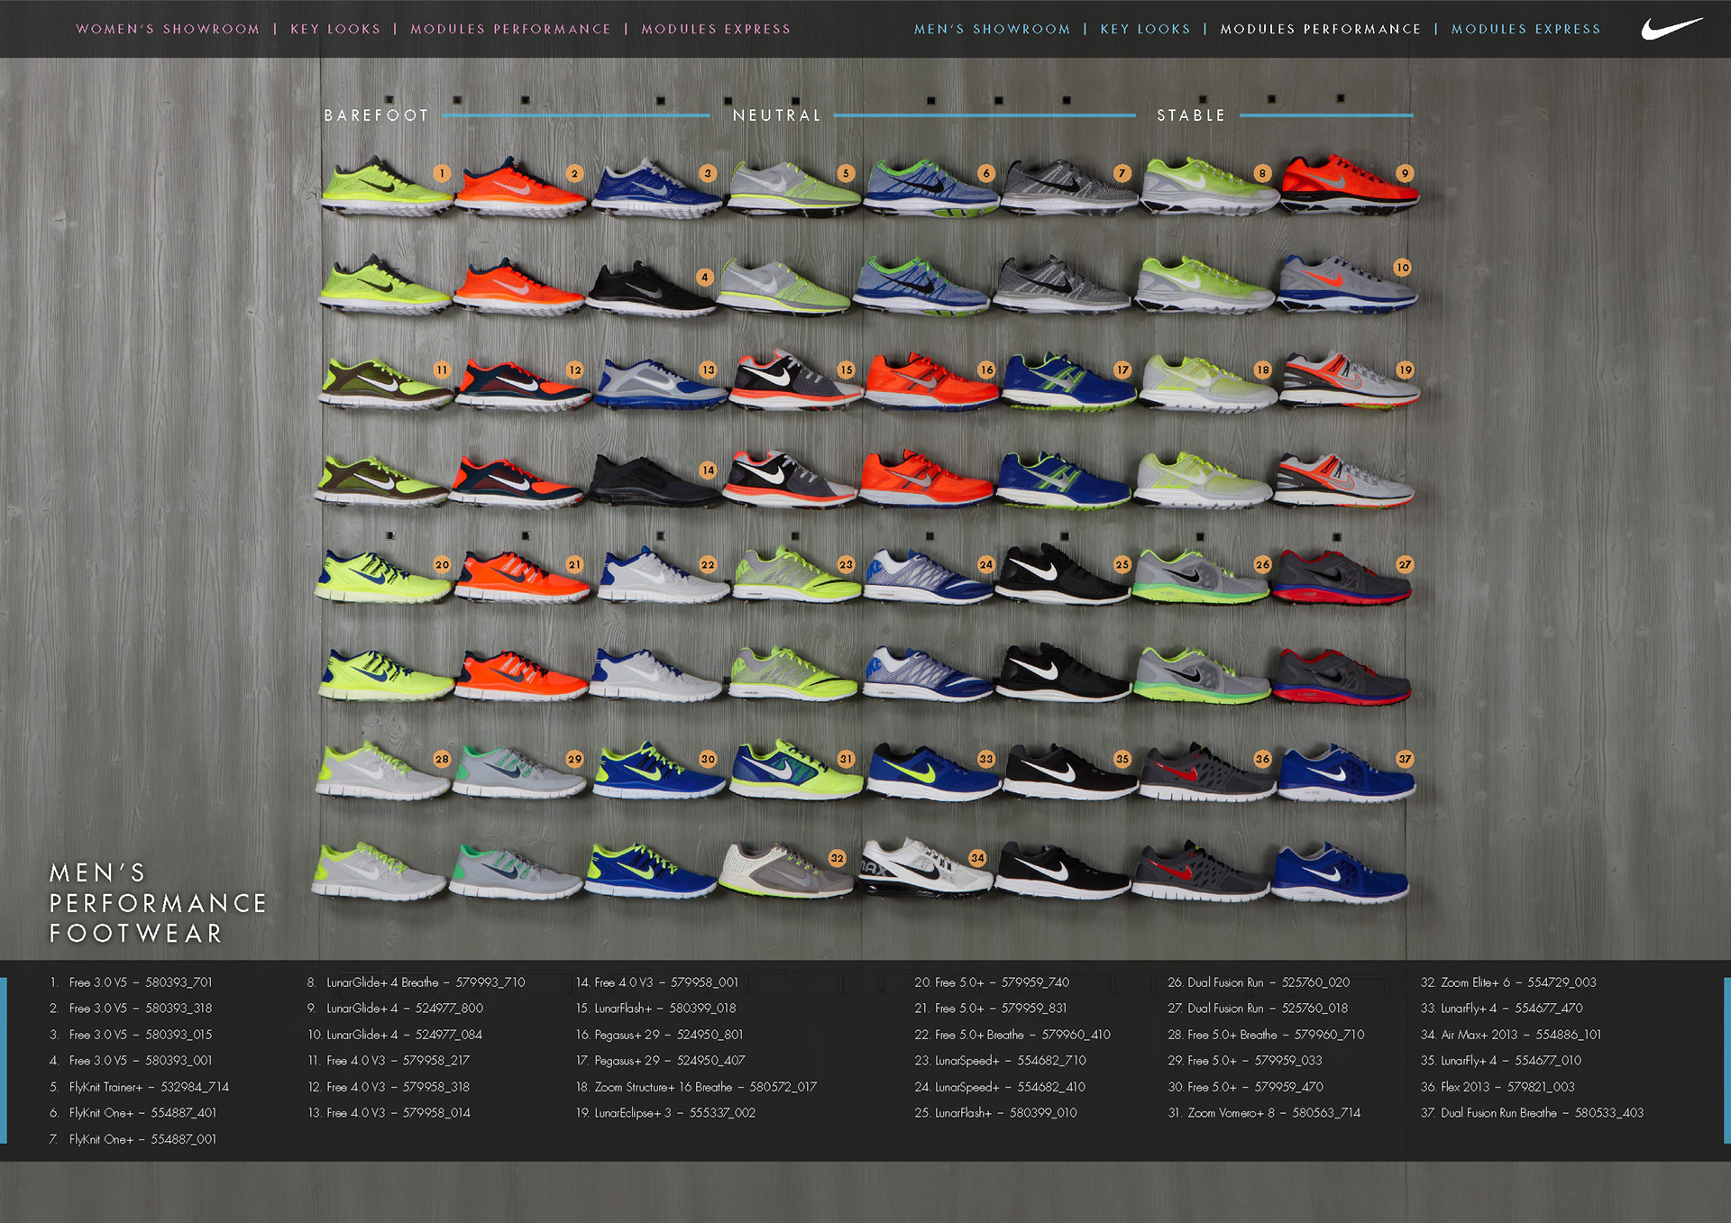Select the number 14 marker badge
Viewport: 1731px width, 1223px height.
(708, 470)
